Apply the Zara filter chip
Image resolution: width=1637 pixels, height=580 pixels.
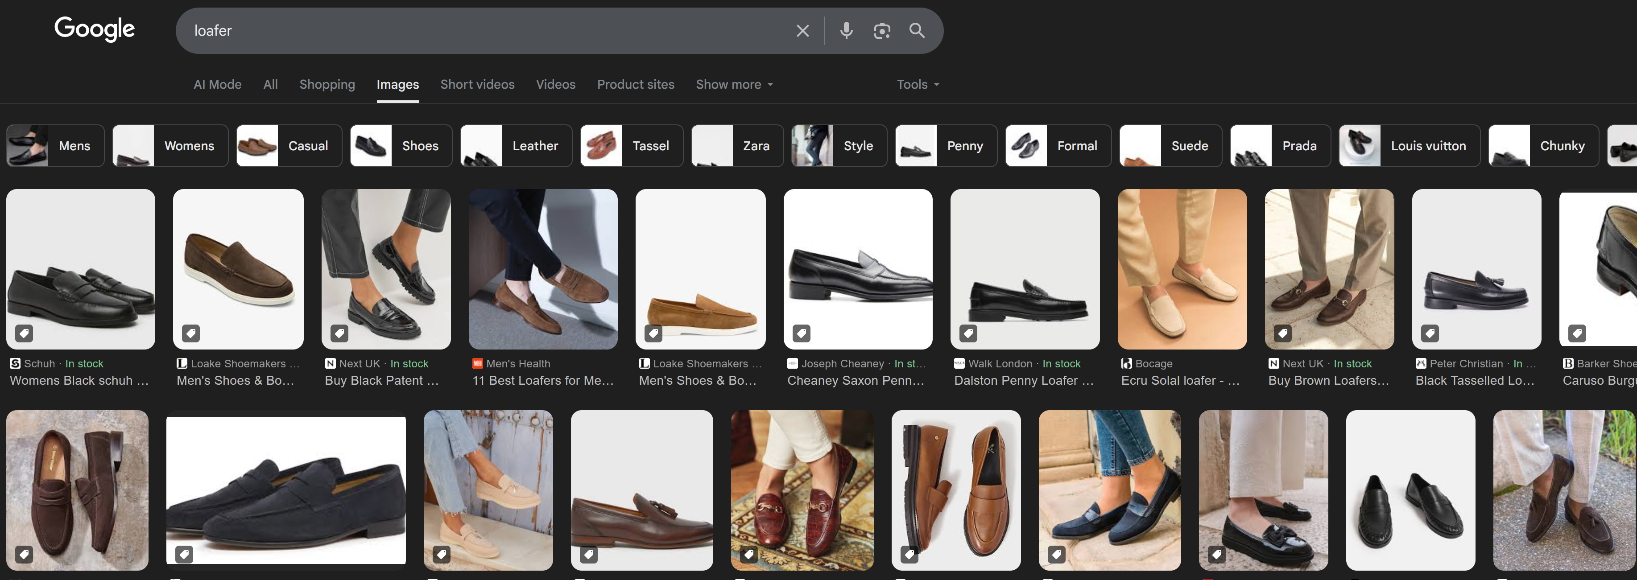tap(737, 146)
